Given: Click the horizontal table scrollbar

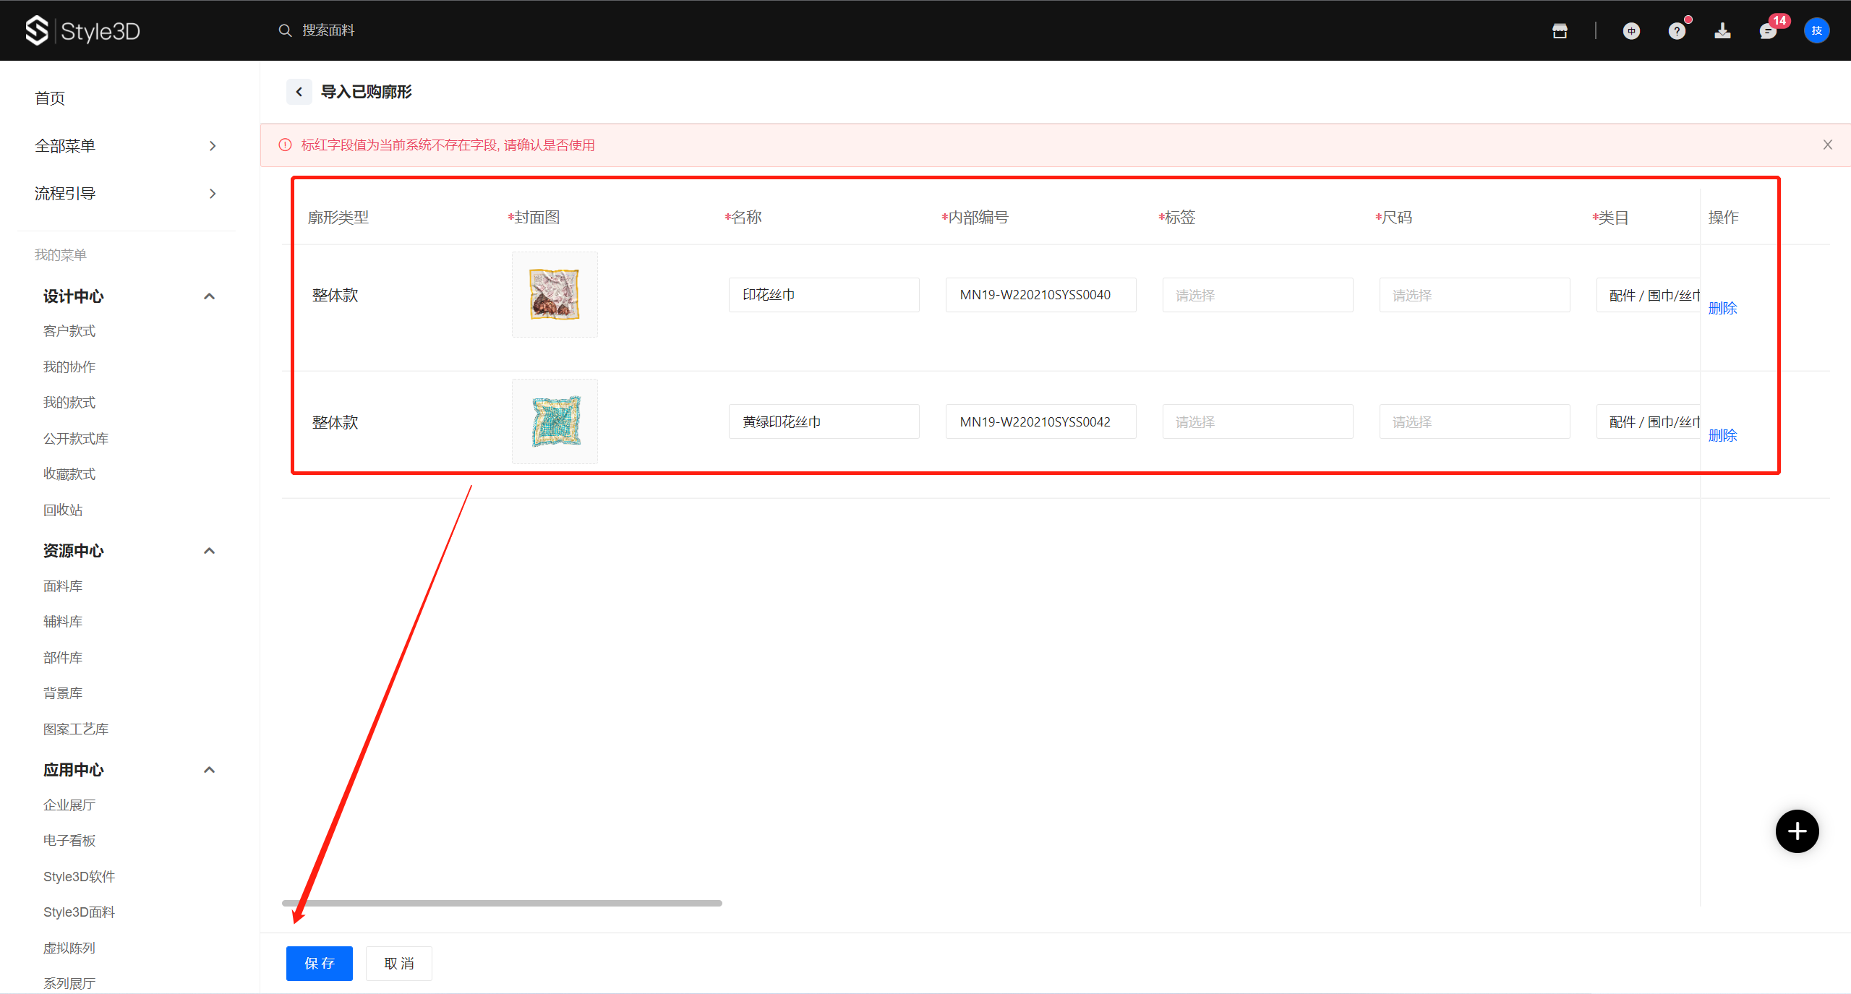Looking at the screenshot, I should pos(502,903).
